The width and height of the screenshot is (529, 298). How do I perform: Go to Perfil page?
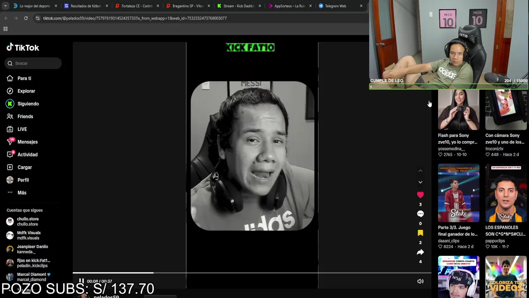[x=23, y=180]
